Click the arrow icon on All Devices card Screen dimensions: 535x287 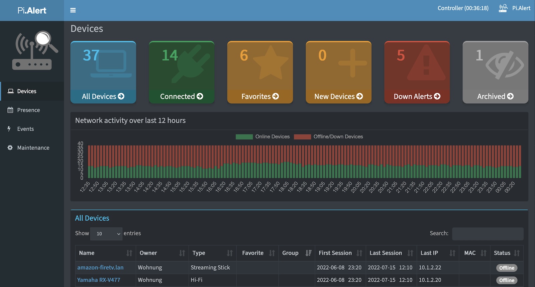pos(121,96)
